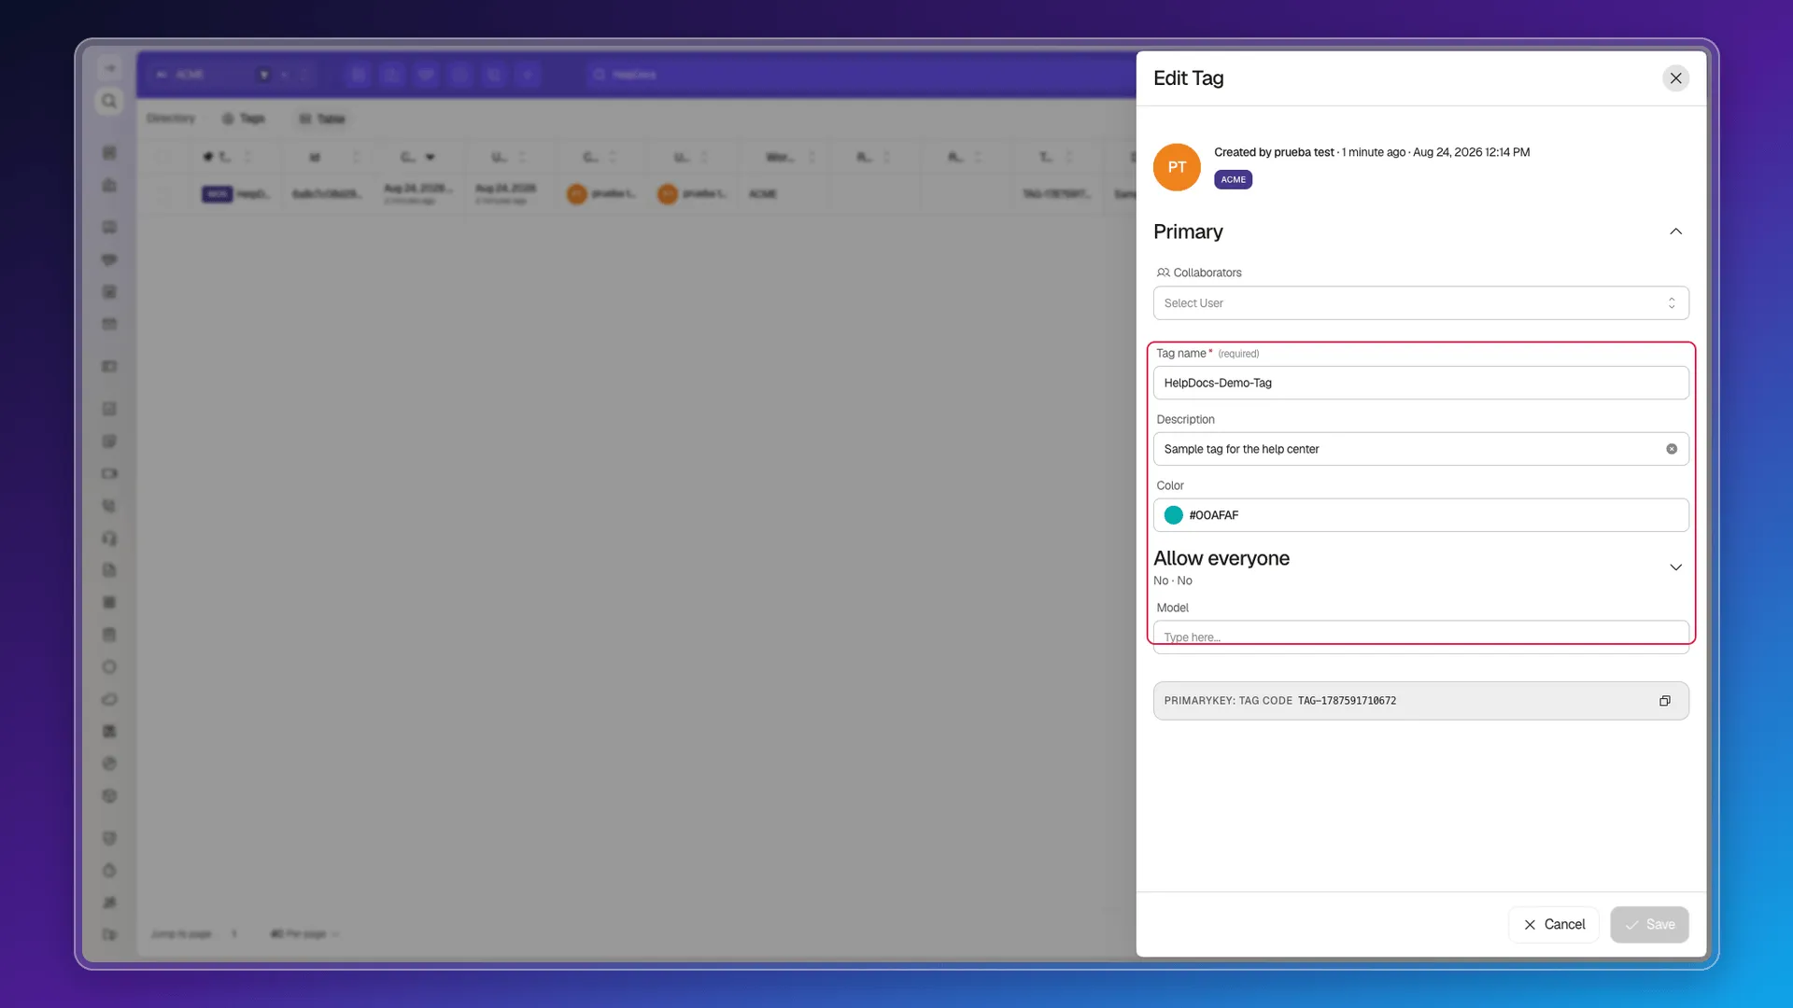Close the Edit Tag panel

click(1675, 78)
